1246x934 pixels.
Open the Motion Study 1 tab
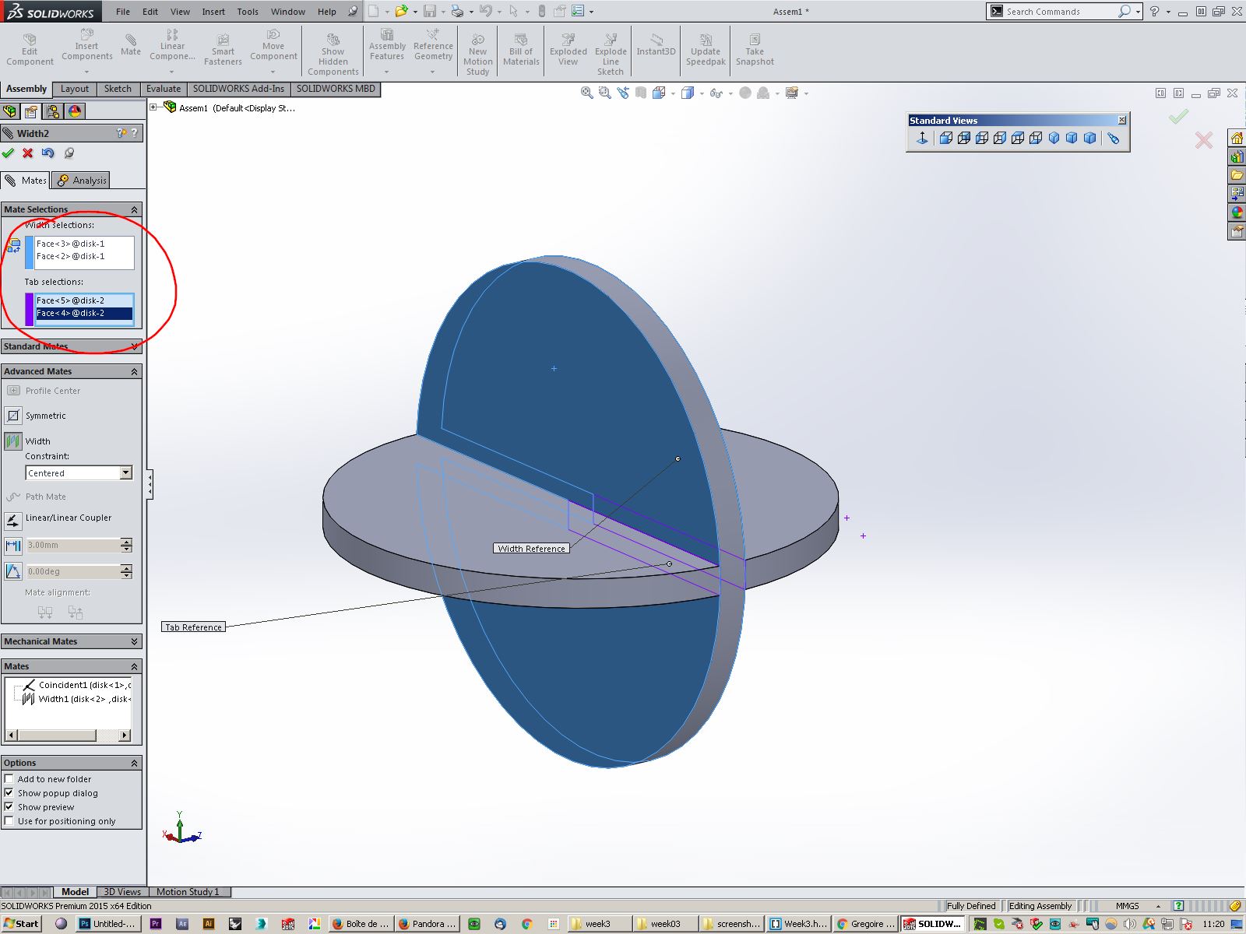[188, 892]
